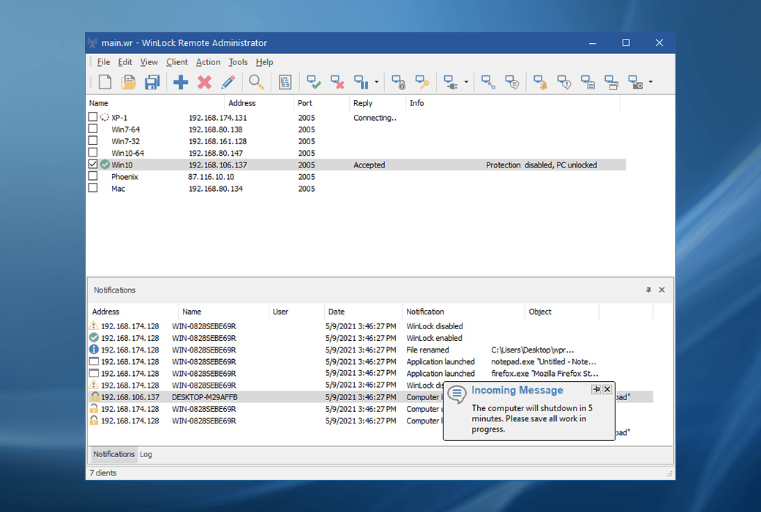761x512 pixels.
Task: Click monitor with red X icon
Action: coord(337,82)
